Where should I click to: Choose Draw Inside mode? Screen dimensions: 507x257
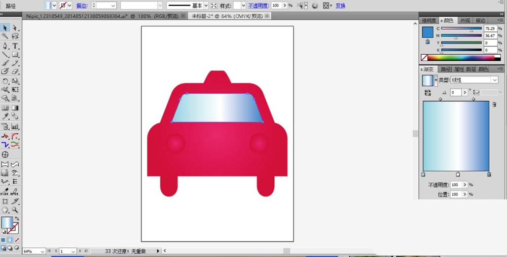(17, 248)
